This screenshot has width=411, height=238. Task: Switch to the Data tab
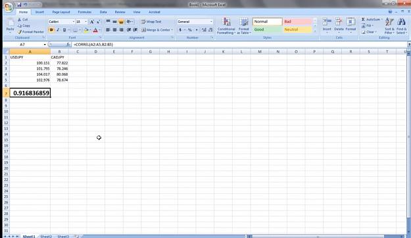click(103, 12)
